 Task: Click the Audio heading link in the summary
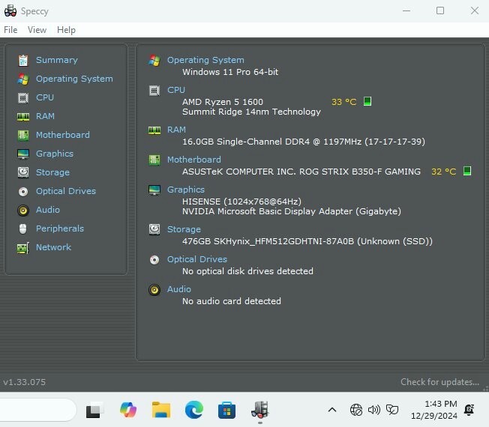pos(179,289)
